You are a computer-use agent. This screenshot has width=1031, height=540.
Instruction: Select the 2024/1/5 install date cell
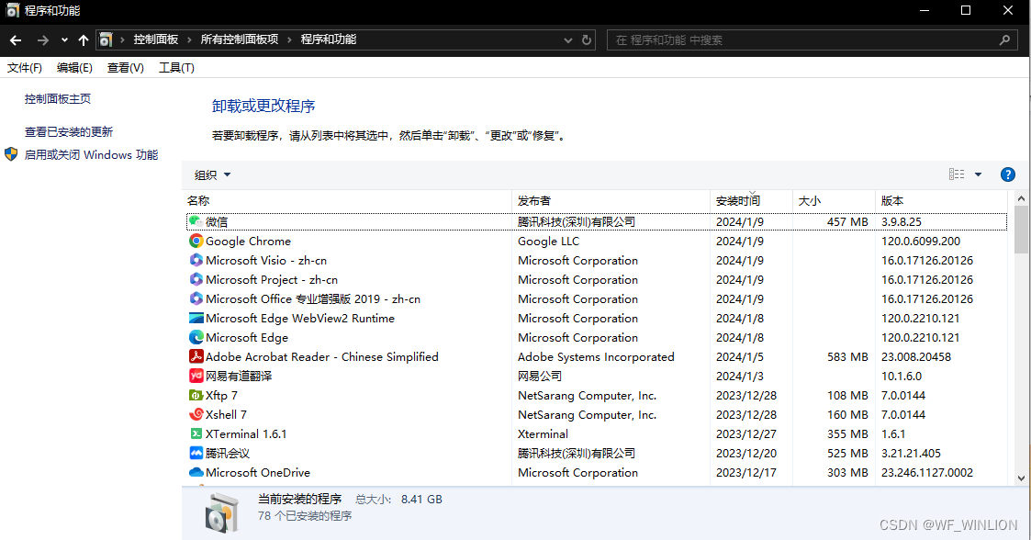740,356
